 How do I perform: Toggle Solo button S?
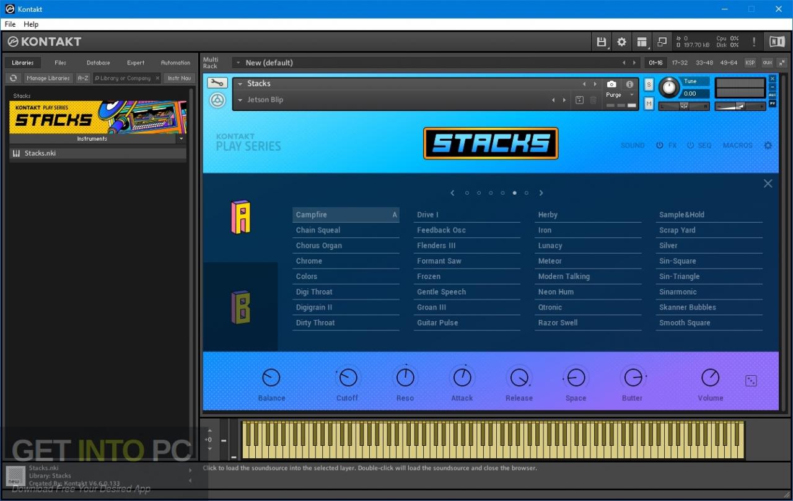pos(649,84)
